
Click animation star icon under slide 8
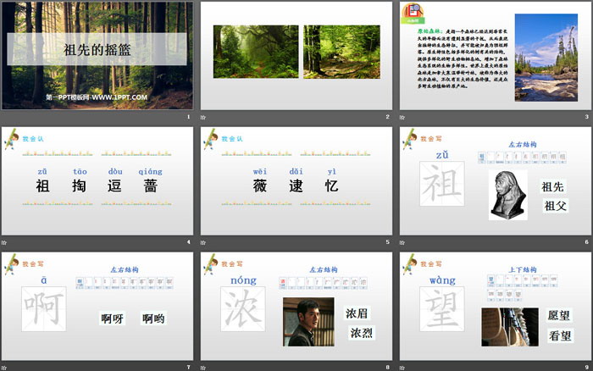coord(202,367)
